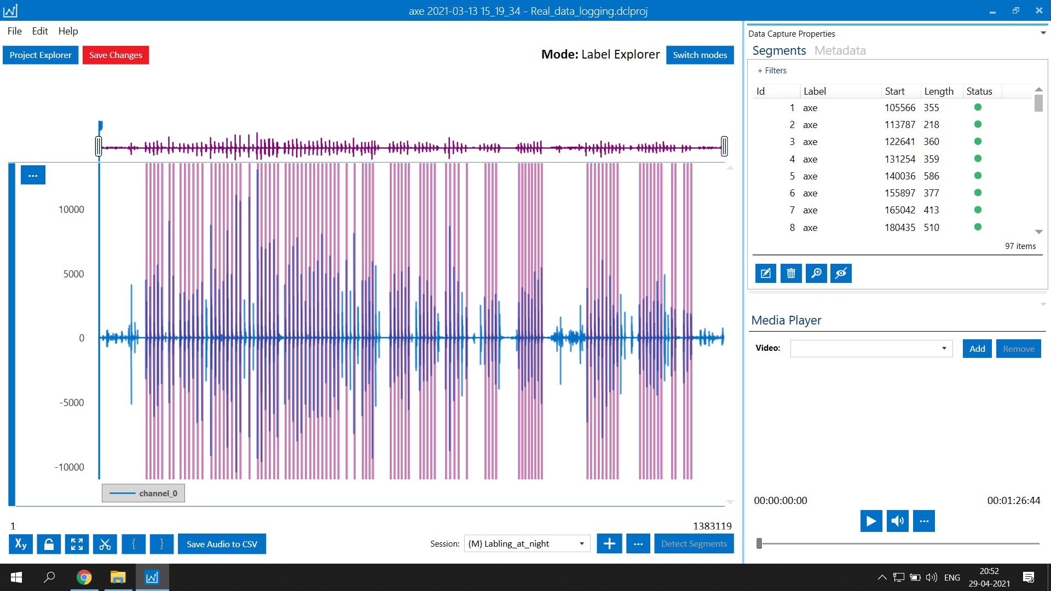Click segments list scroll up arrow
This screenshot has height=591, width=1051.
pos(1038,89)
